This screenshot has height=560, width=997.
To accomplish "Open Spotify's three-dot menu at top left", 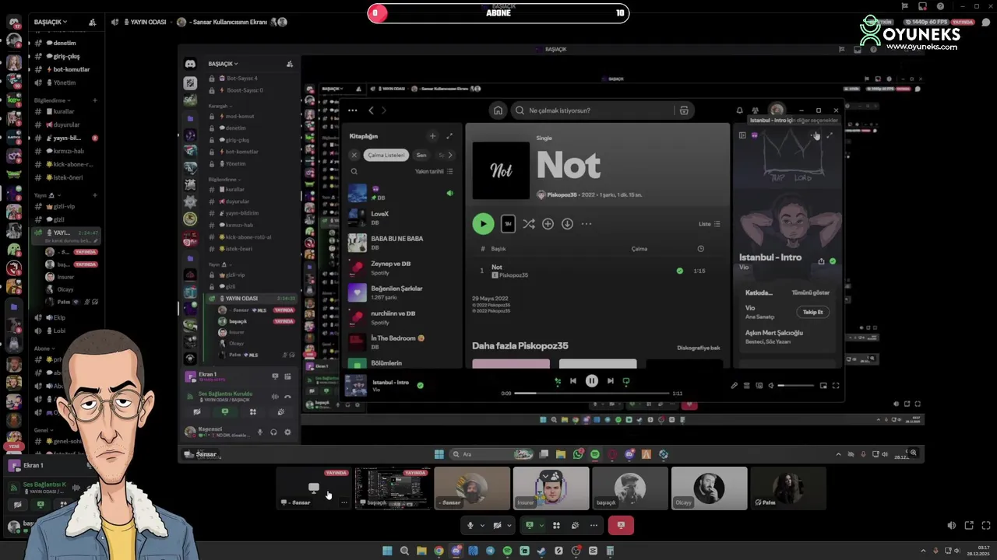I will click(x=352, y=110).
